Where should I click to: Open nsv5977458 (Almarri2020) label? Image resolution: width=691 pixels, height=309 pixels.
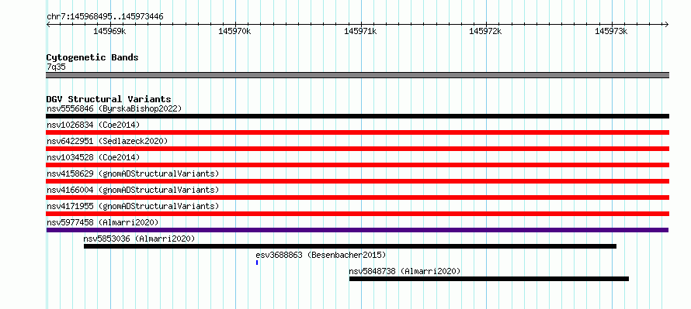pos(102,222)
